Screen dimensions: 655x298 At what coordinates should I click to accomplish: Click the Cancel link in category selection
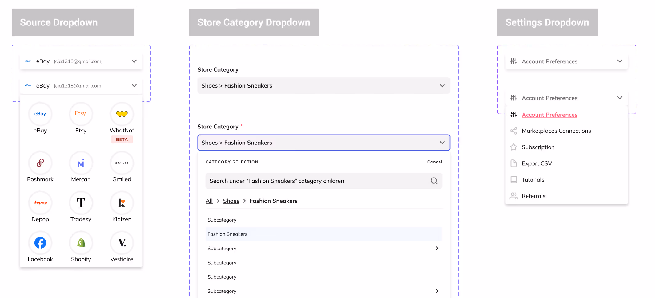click(434, 162)
